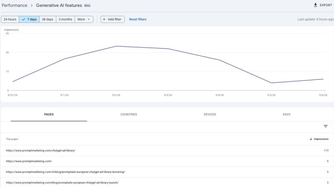
Task: Go to Performance breadcrumb
Action: tap(15, 5)
